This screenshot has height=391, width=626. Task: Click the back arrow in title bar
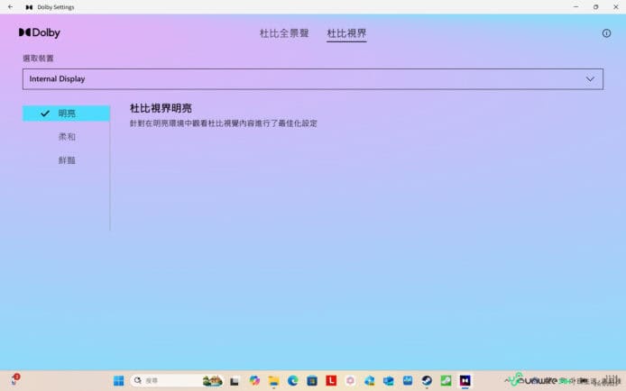(11, 7)
